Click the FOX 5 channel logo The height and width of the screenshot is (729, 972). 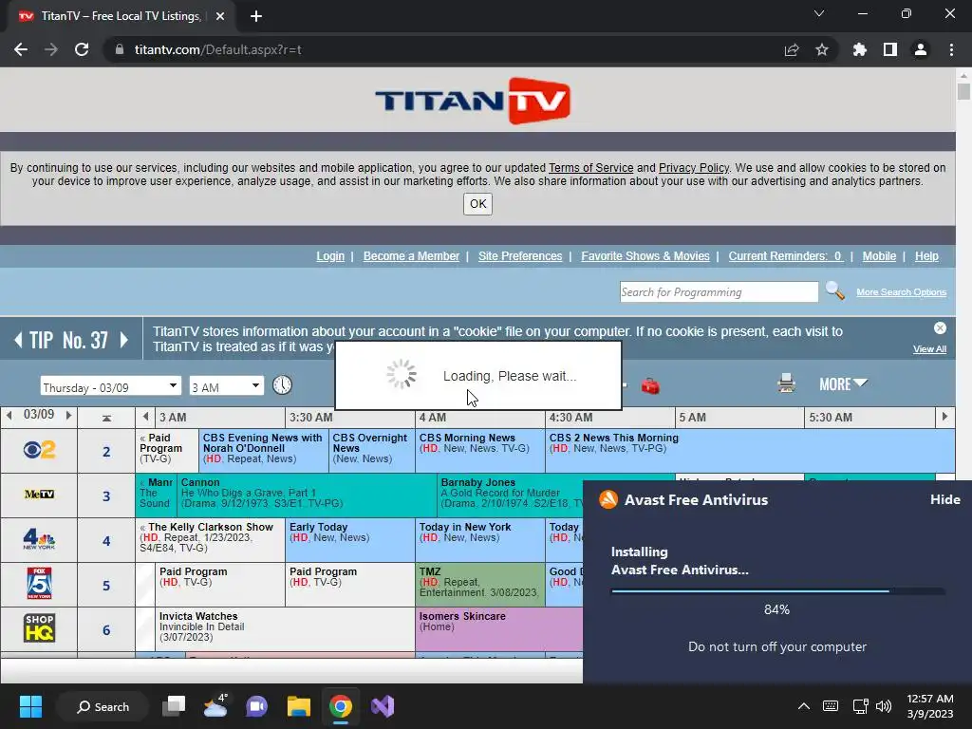pyautogui.click(x=39, y=584)
